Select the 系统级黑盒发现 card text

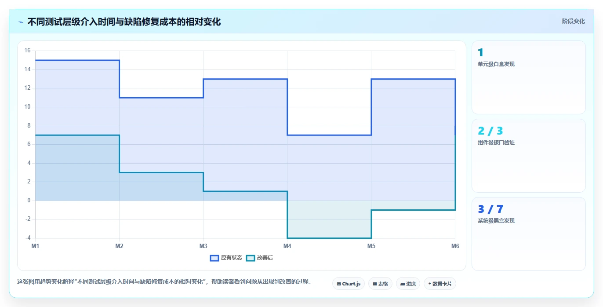496,221
